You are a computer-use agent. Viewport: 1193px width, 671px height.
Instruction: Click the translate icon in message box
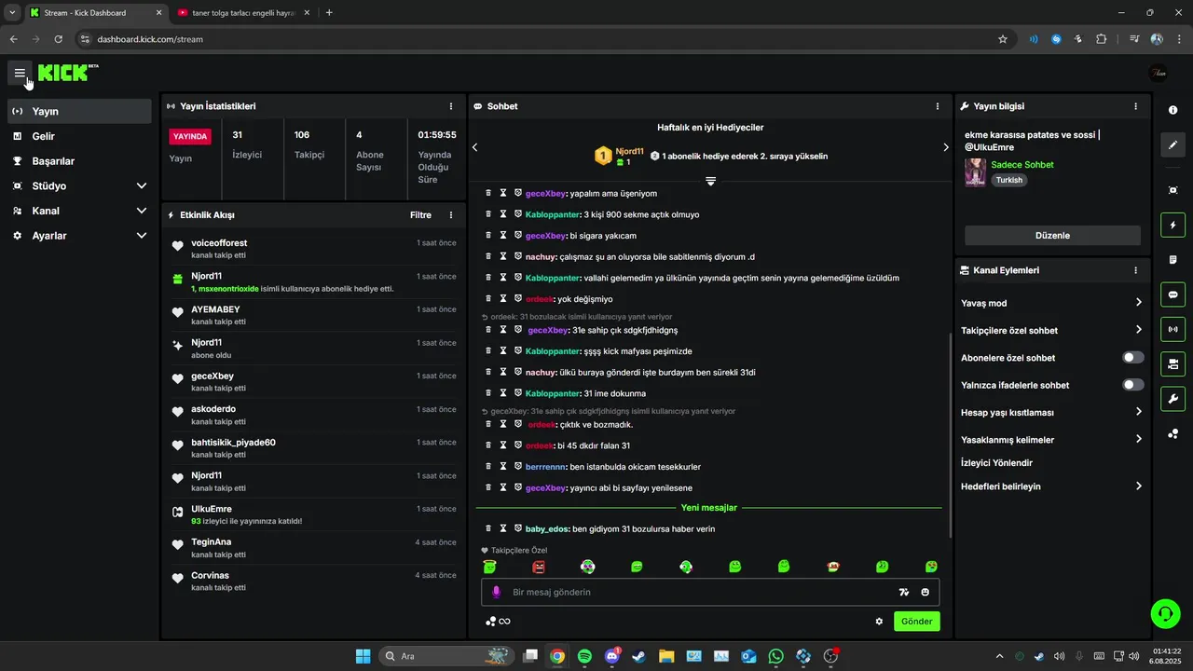(904, 592)
